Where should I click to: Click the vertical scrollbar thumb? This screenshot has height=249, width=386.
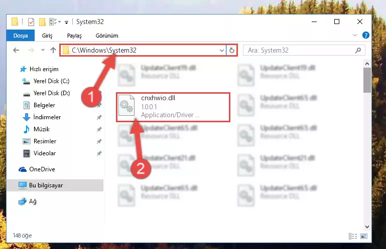[x=367, y=80]
